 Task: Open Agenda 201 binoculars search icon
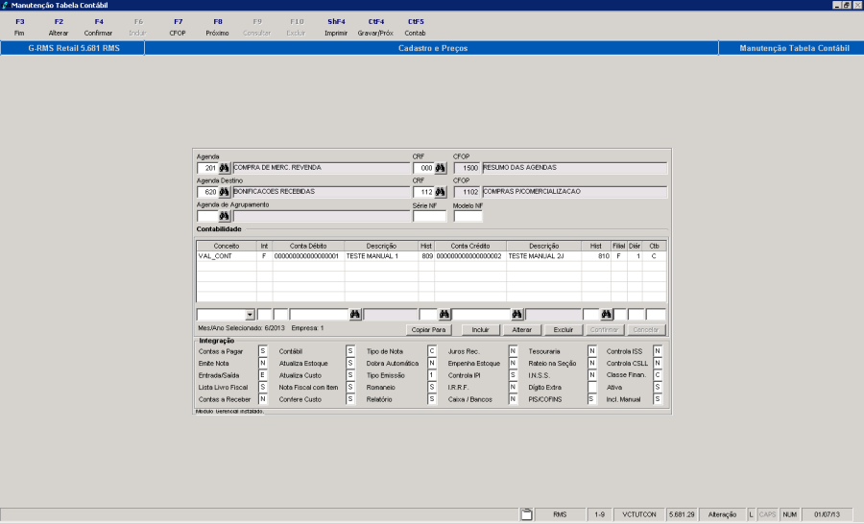[225, 168]
